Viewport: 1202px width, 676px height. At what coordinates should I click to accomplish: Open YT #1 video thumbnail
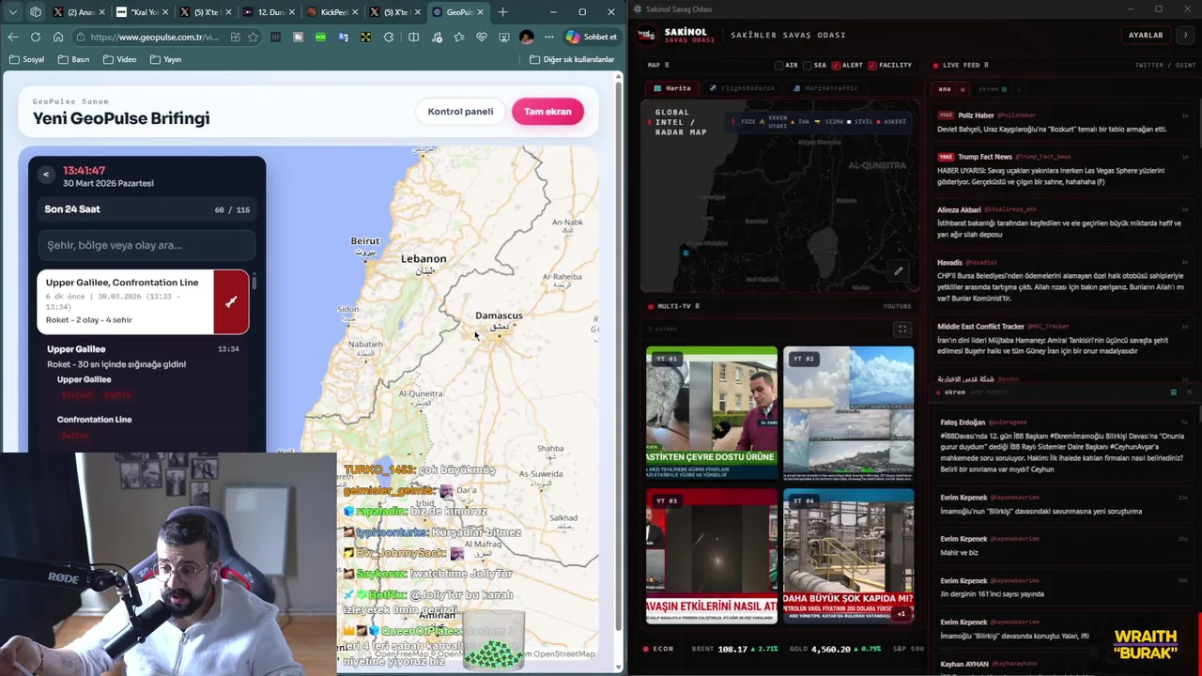tap(711, 412)
